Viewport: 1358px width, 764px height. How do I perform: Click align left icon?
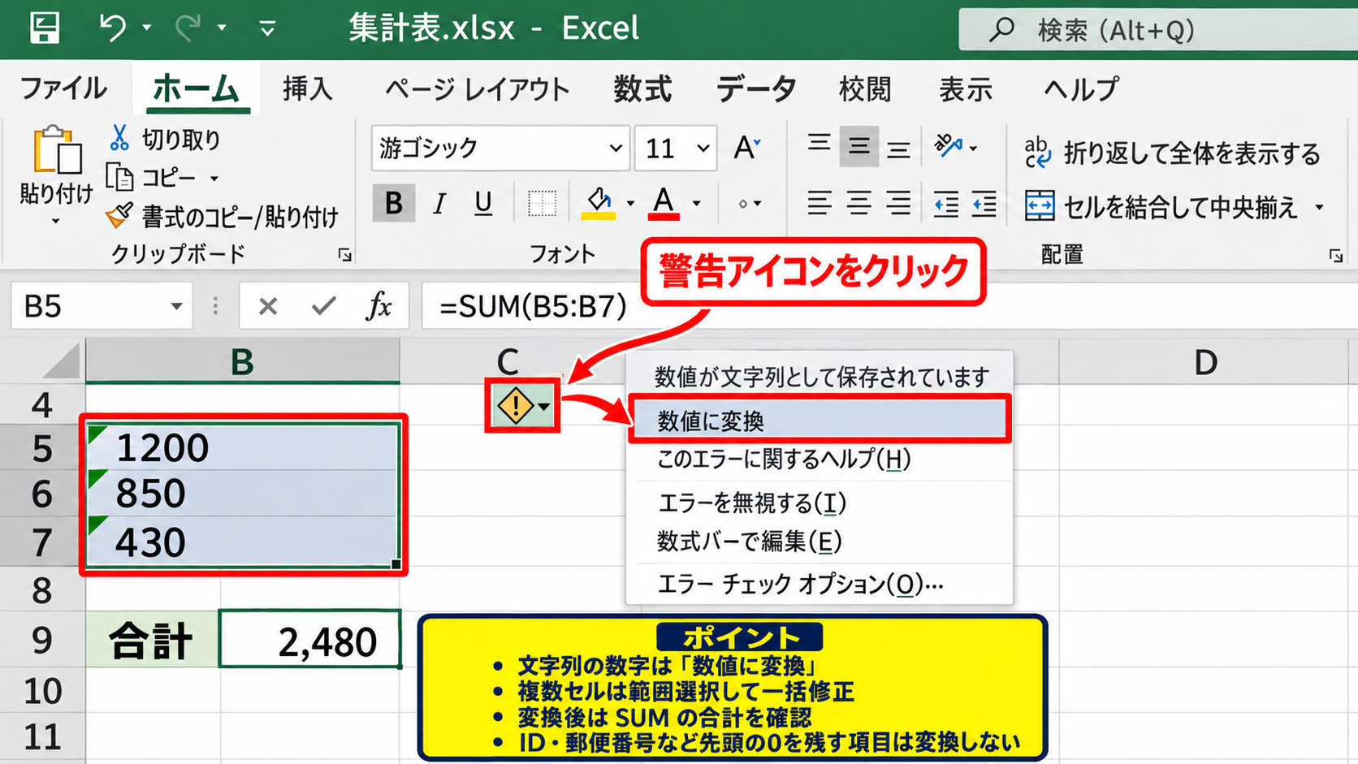point(819,203)
